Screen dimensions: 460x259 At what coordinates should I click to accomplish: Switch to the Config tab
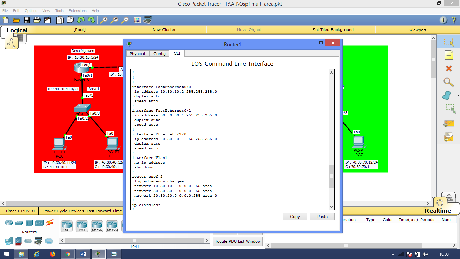tap(159, 53)
